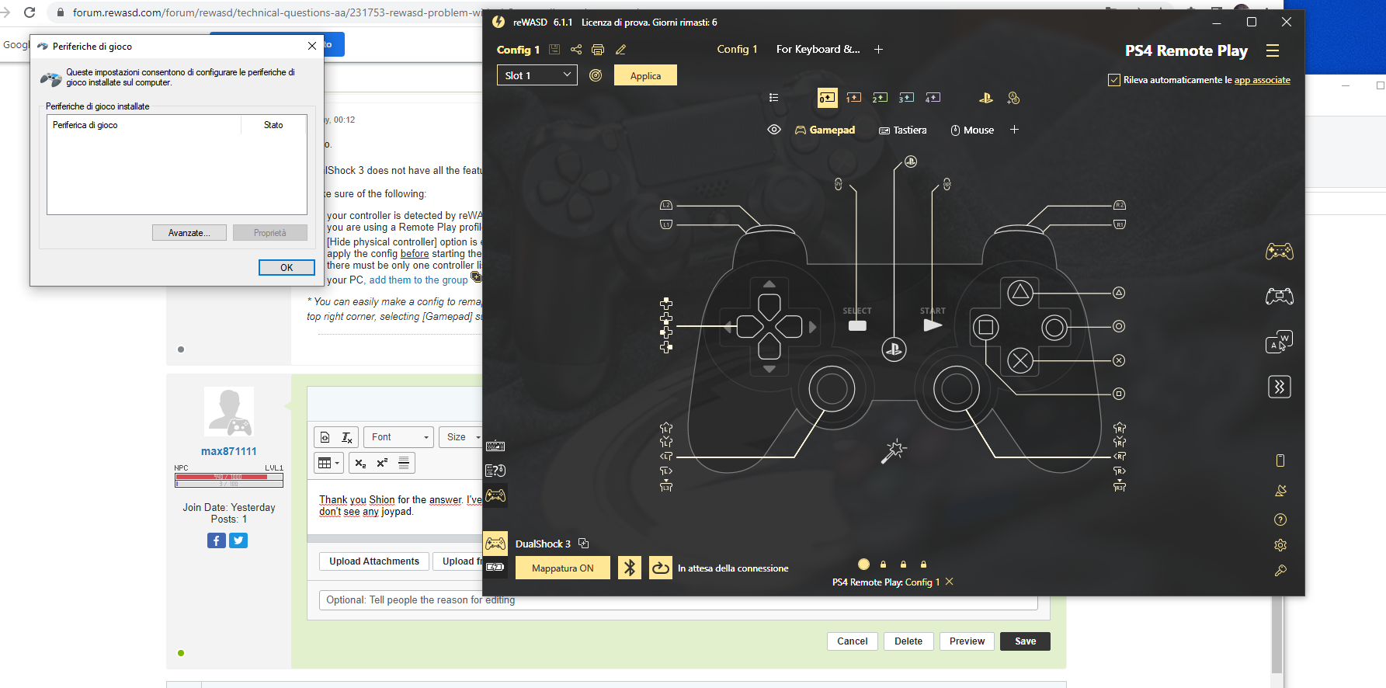Switch to the Tastiera tab
Viewport: 1386px width, 688px height.
point(903,130)
